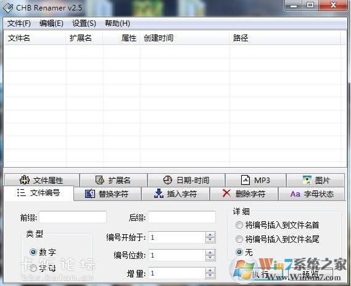Image resolution: width=351 pixels, height=286 pixels.
Task: Choose 将编号插入到文件名尾 option
Action: [239, 239]
